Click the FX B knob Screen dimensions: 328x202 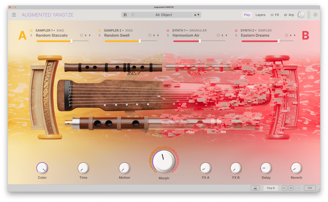tap(236, 168)
